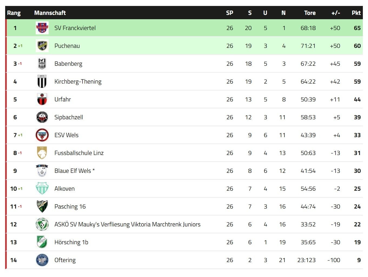Viewport: 368px width, 277px height.
Task: Open the Pasching 16 team page
Action: pos(70,206)
